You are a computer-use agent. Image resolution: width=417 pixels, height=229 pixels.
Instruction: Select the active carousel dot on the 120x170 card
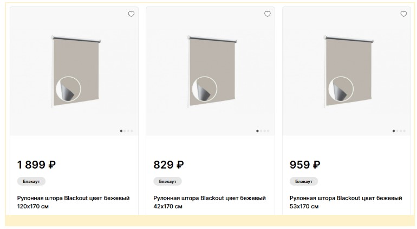[x=121, y=131]
